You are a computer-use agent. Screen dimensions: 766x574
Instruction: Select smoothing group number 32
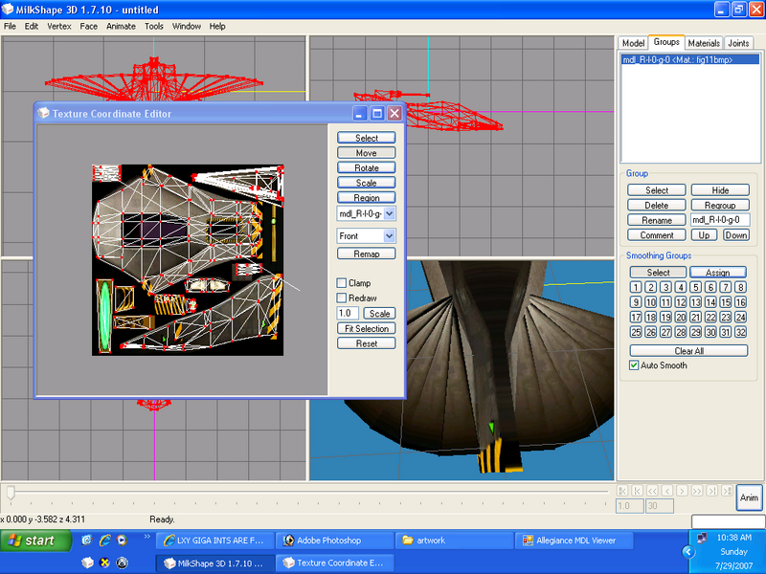[x=739, y=332]
